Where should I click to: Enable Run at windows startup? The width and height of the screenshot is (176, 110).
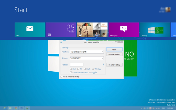coord(61,77)
